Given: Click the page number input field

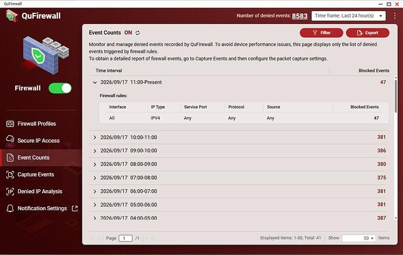Looking at the screenshot, I should 126,238.
